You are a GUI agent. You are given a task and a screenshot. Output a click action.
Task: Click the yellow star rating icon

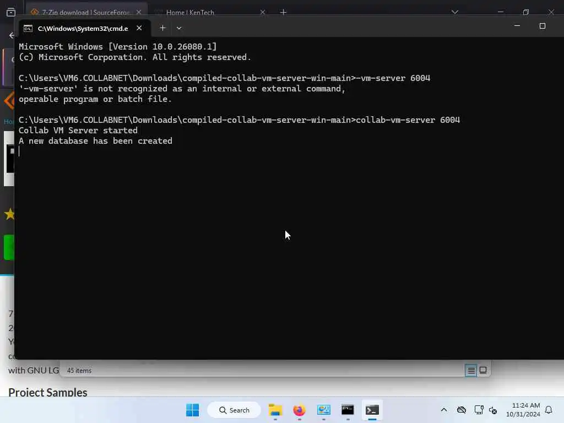pyautogui.click(x=9, y=214)
